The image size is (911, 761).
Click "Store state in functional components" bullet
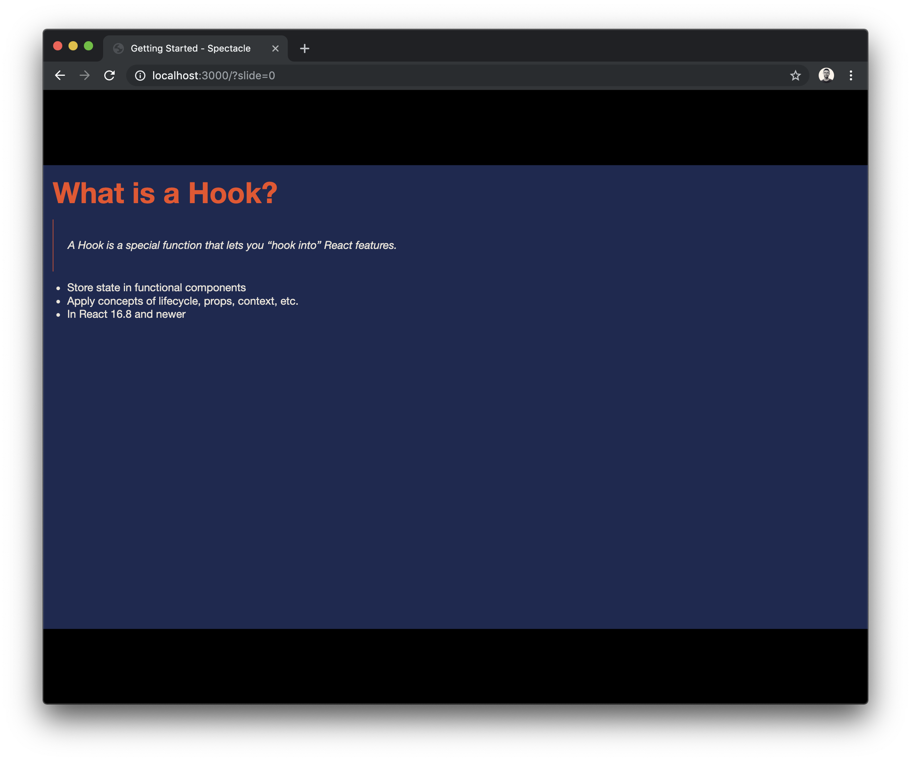click(156, 288)
